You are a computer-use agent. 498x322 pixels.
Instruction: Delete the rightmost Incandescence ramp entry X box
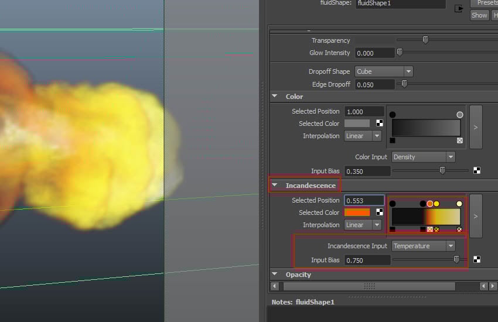click(x=459, y=229)
